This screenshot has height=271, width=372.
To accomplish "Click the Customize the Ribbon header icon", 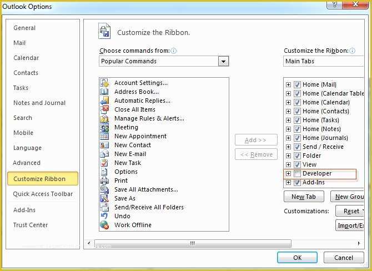I will [104, 31].
